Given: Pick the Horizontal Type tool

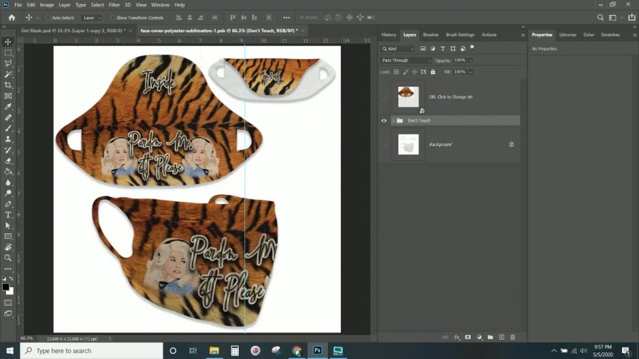Looking at the screenshot, I should 8,214.
